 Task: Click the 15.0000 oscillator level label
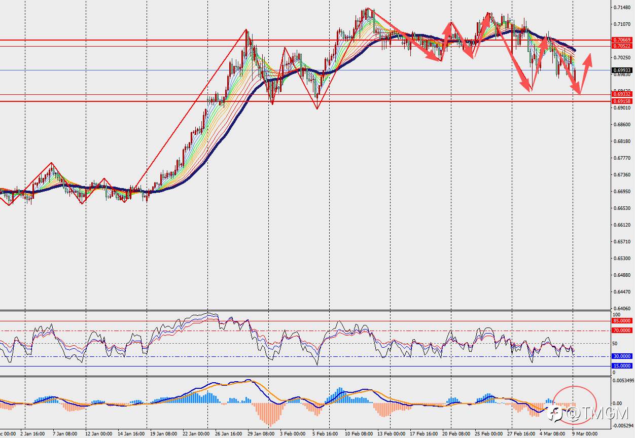(621, 366)
